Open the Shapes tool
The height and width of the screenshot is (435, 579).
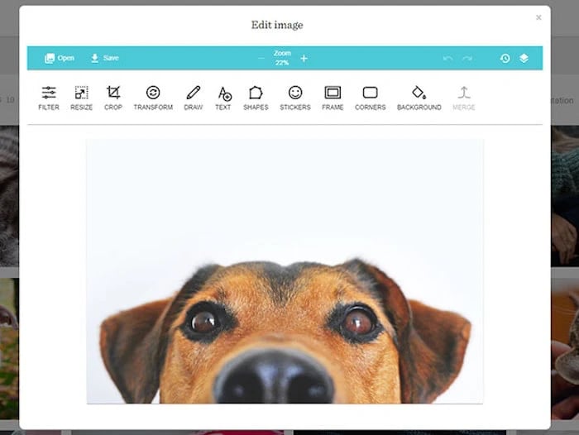[256, 98]
